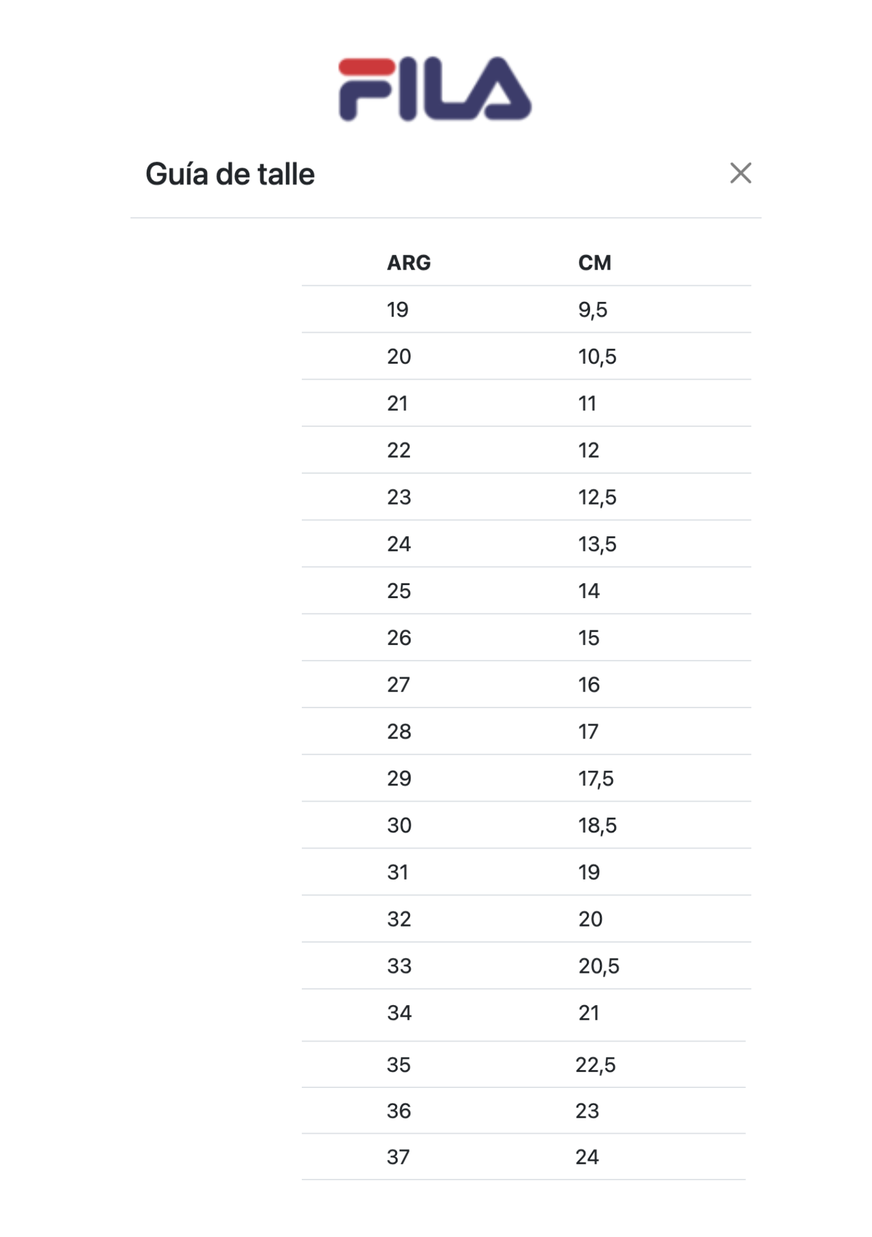The image size is (872, 1237).
Task: Click the 12,5 centimeter value
Action: point(597,497)
